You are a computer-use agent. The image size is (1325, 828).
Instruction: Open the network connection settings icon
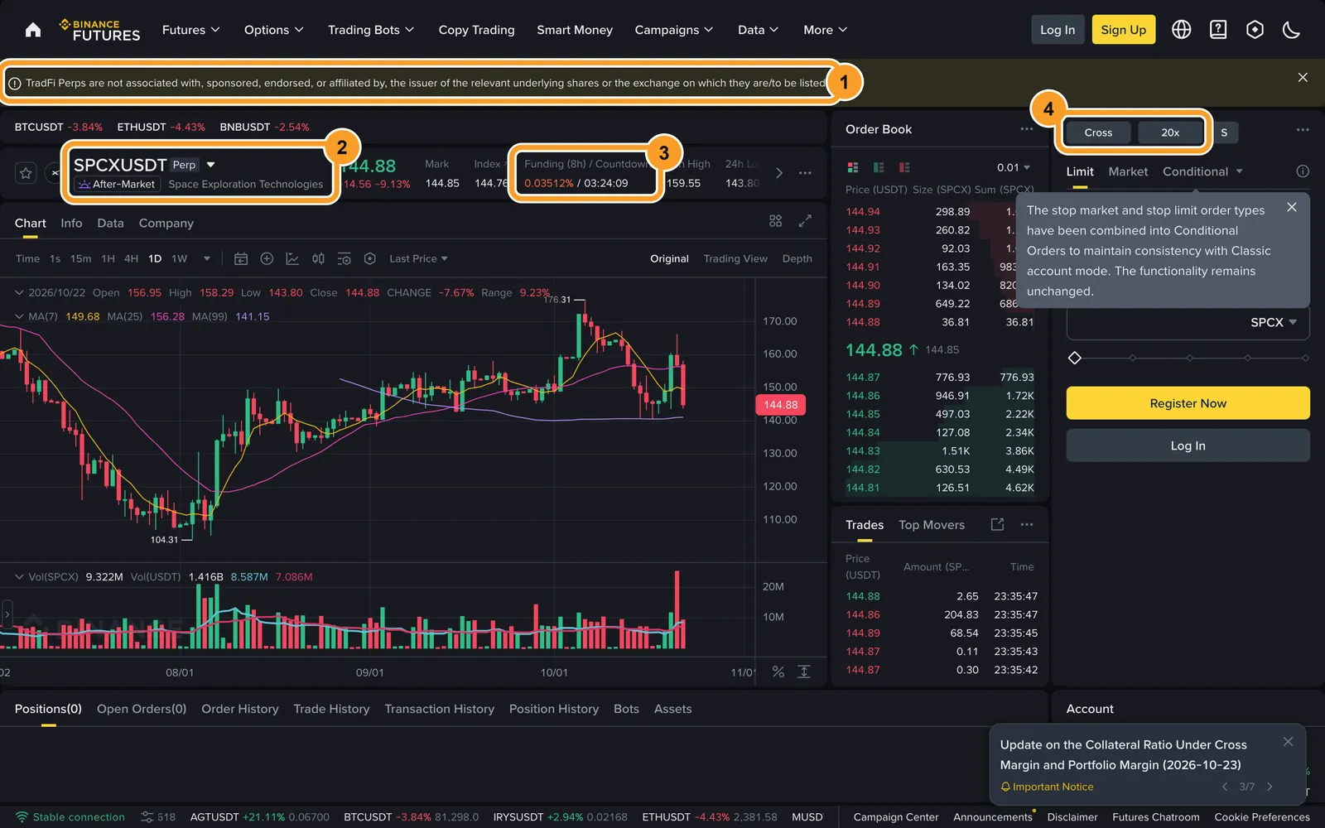[147, 817]
